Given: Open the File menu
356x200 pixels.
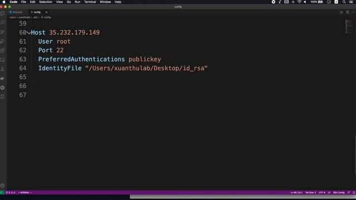Looking at the screenshot, I should click(23, 2).
